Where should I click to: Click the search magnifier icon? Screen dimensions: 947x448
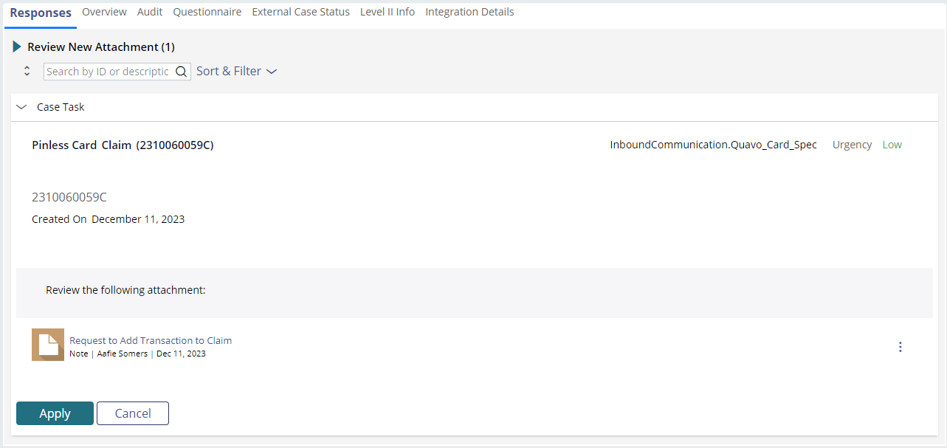(x=181, y=72)
